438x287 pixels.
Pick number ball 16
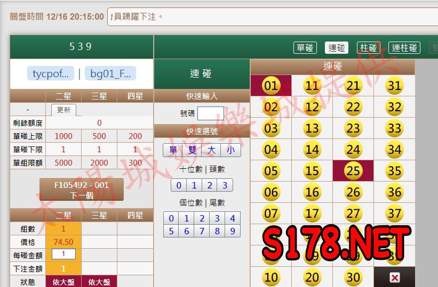[312, 192]
